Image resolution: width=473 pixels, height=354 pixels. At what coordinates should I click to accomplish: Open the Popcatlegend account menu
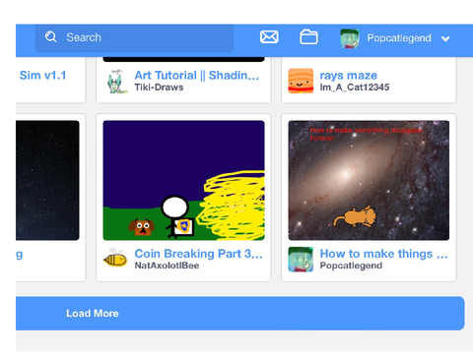(x=395, y=38)
